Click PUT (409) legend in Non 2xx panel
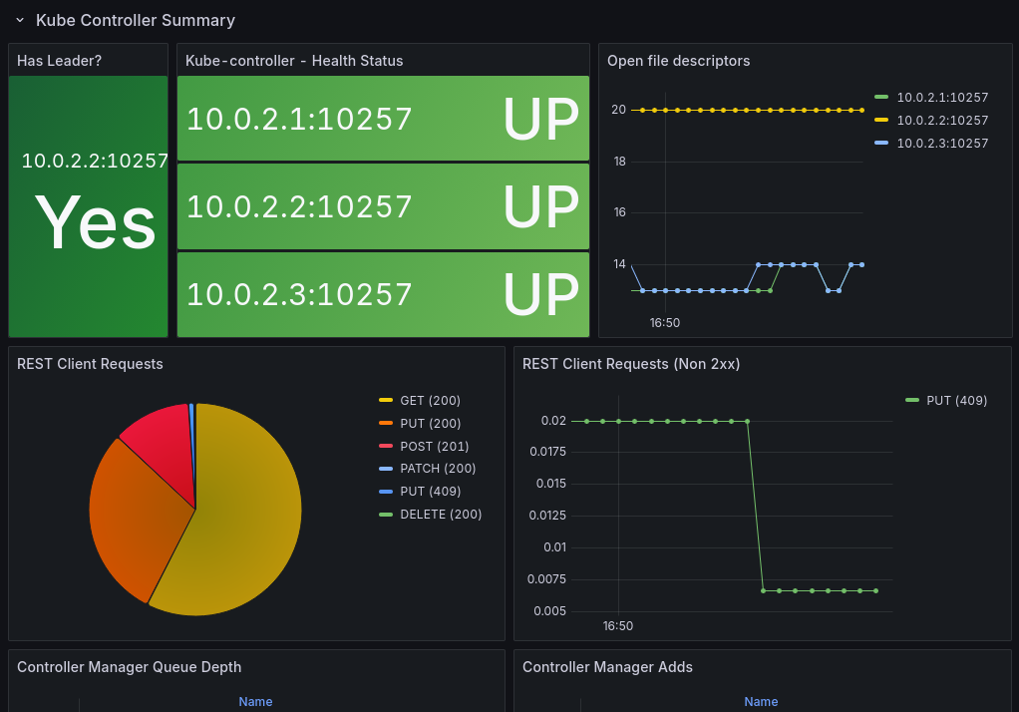 [956, 401]
